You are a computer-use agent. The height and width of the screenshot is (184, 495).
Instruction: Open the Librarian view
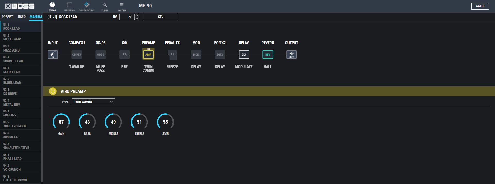point(69,7)
